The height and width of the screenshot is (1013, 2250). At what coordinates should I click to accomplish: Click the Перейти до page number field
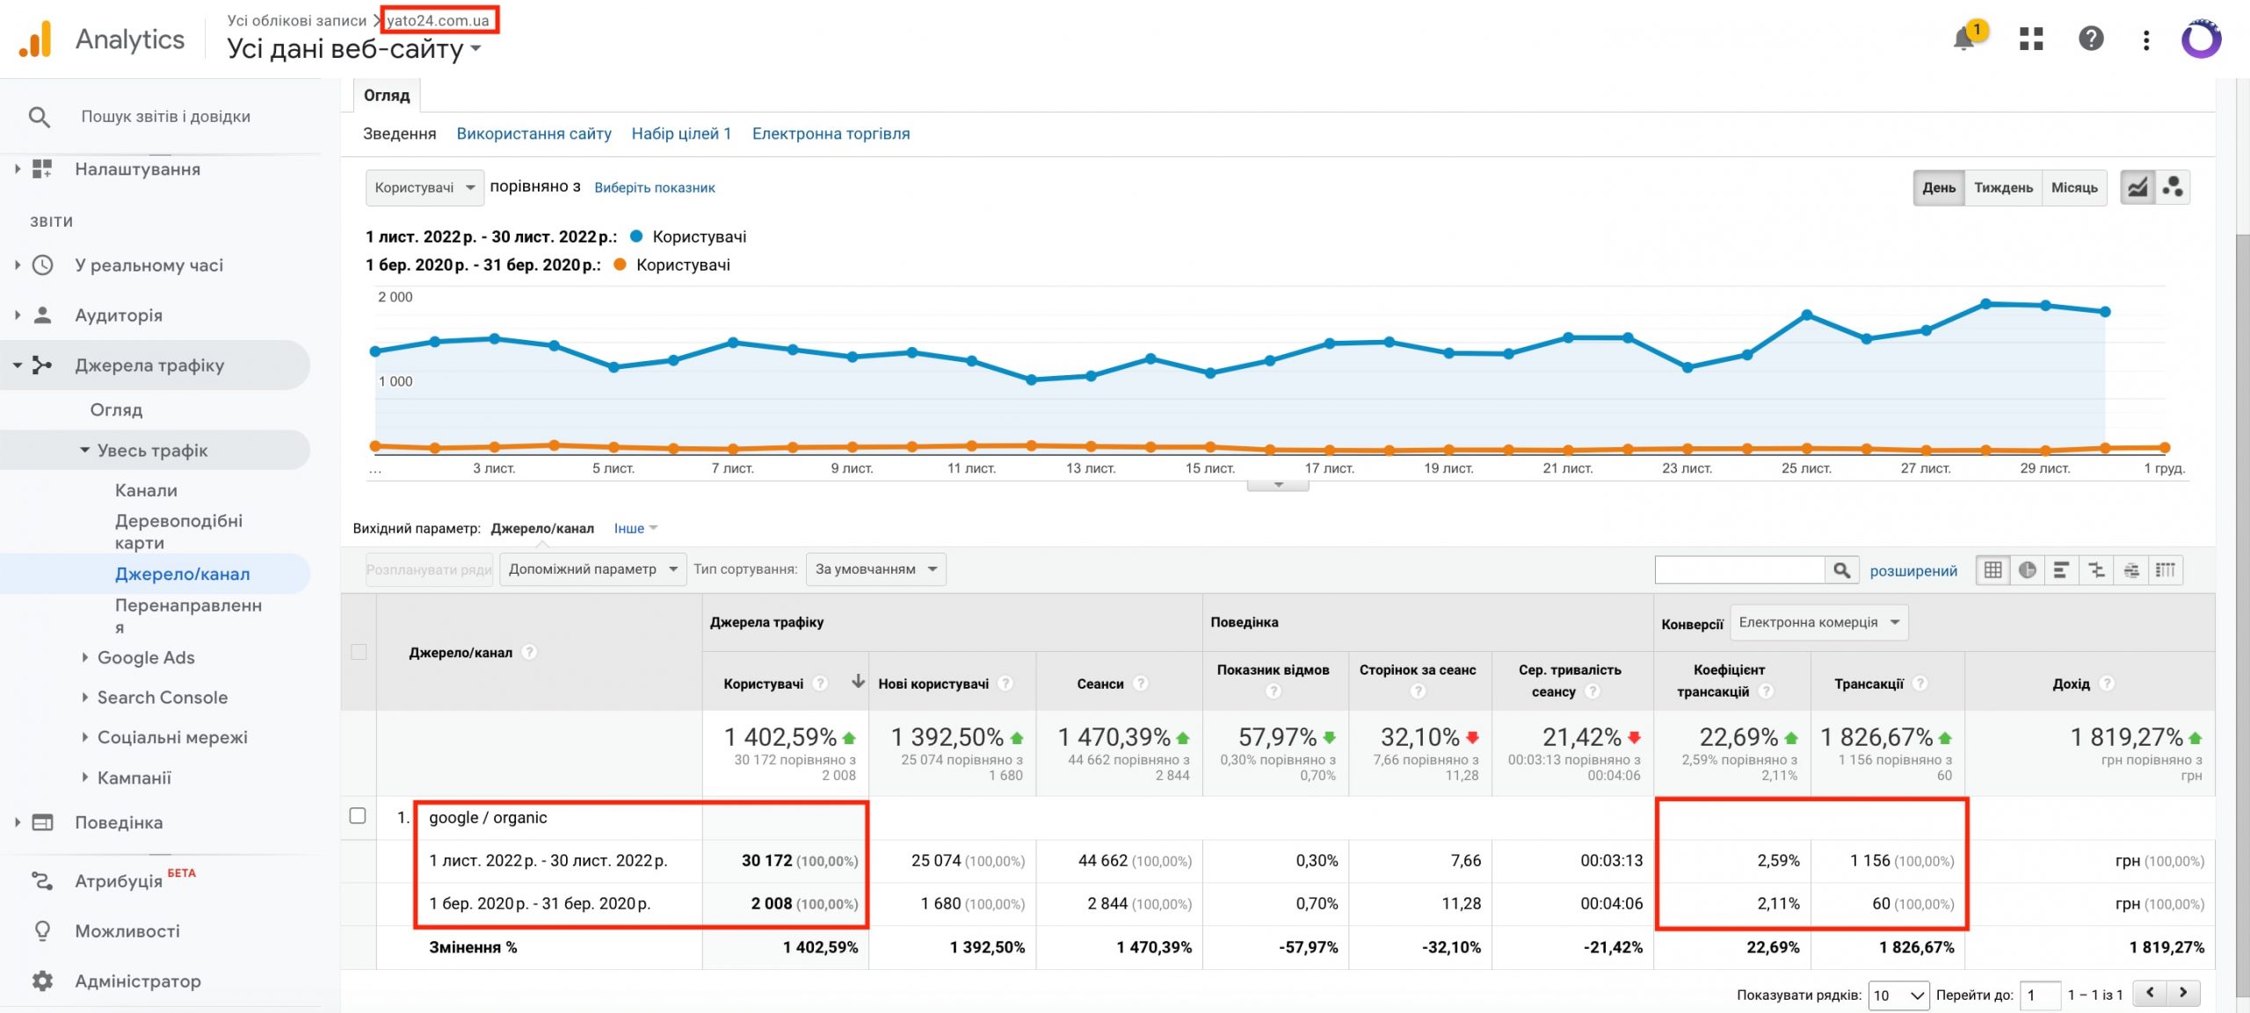[x=2040, y=995]
